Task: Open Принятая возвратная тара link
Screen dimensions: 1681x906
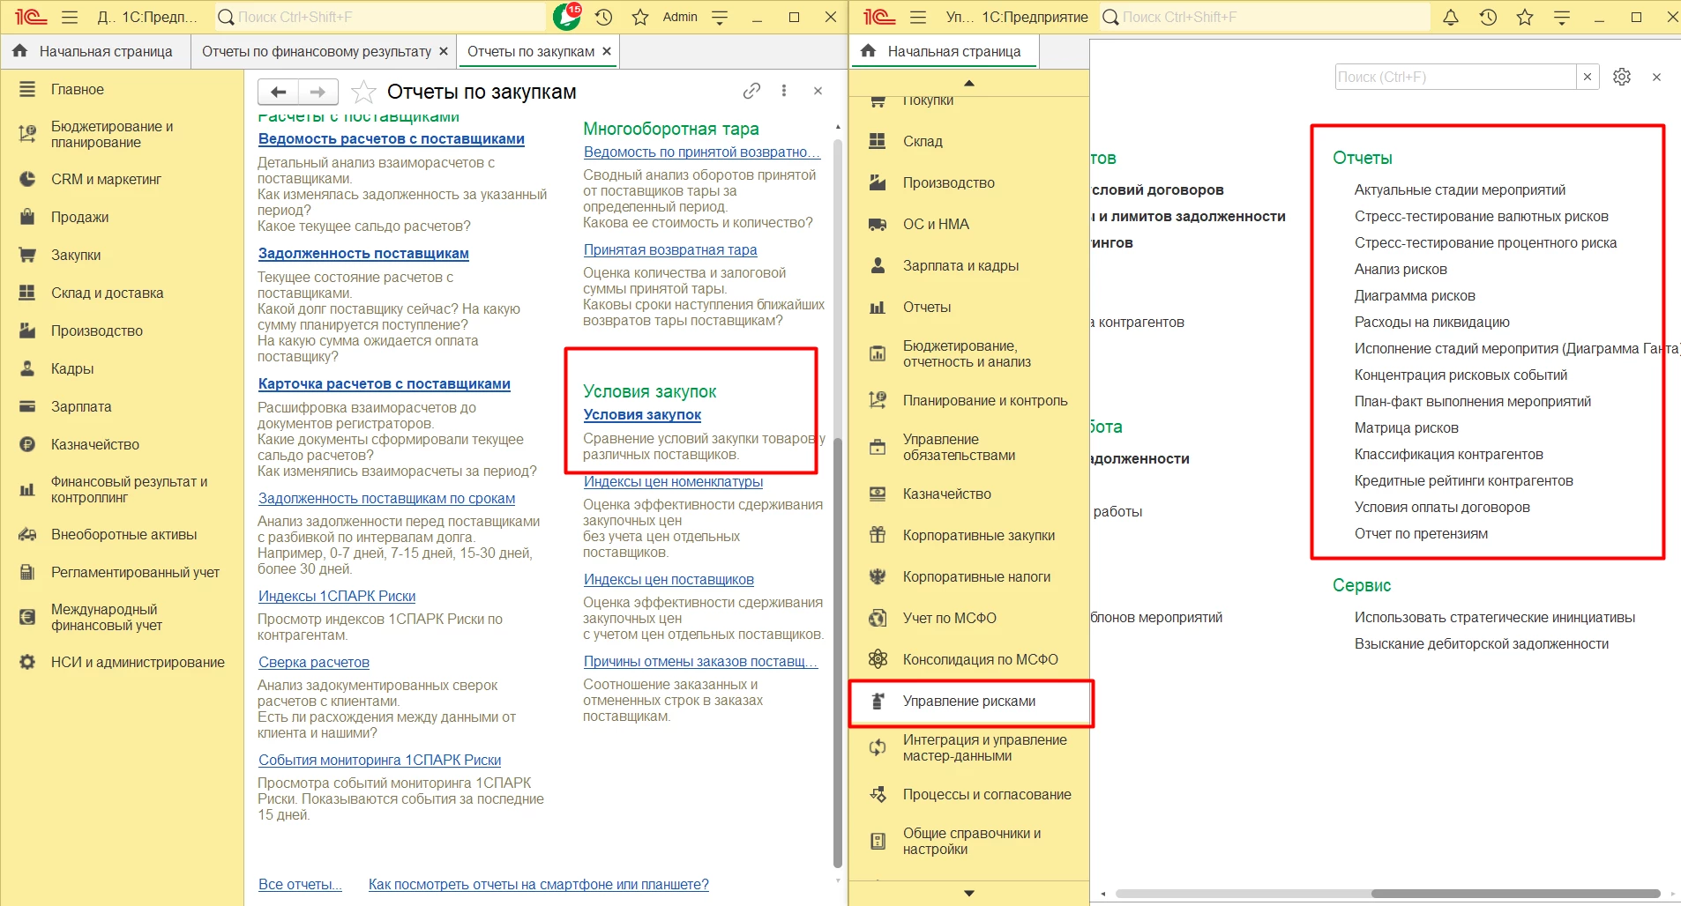Action: pyautogui.click(x=670, y=249)
